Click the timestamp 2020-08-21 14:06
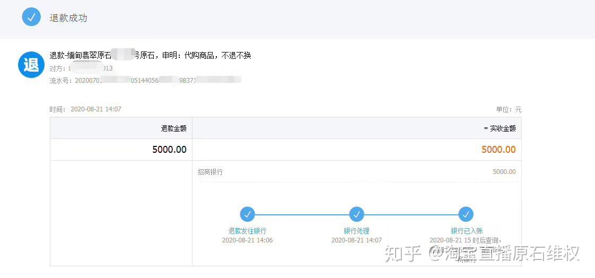The image size is (595, 278). point(248,240)
